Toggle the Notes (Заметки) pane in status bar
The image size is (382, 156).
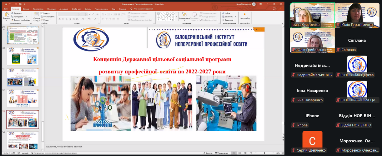[x=208, y=153]
